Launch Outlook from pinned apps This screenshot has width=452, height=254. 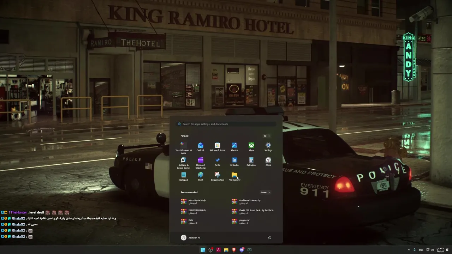pyautogui.click(x=201, y=147)
